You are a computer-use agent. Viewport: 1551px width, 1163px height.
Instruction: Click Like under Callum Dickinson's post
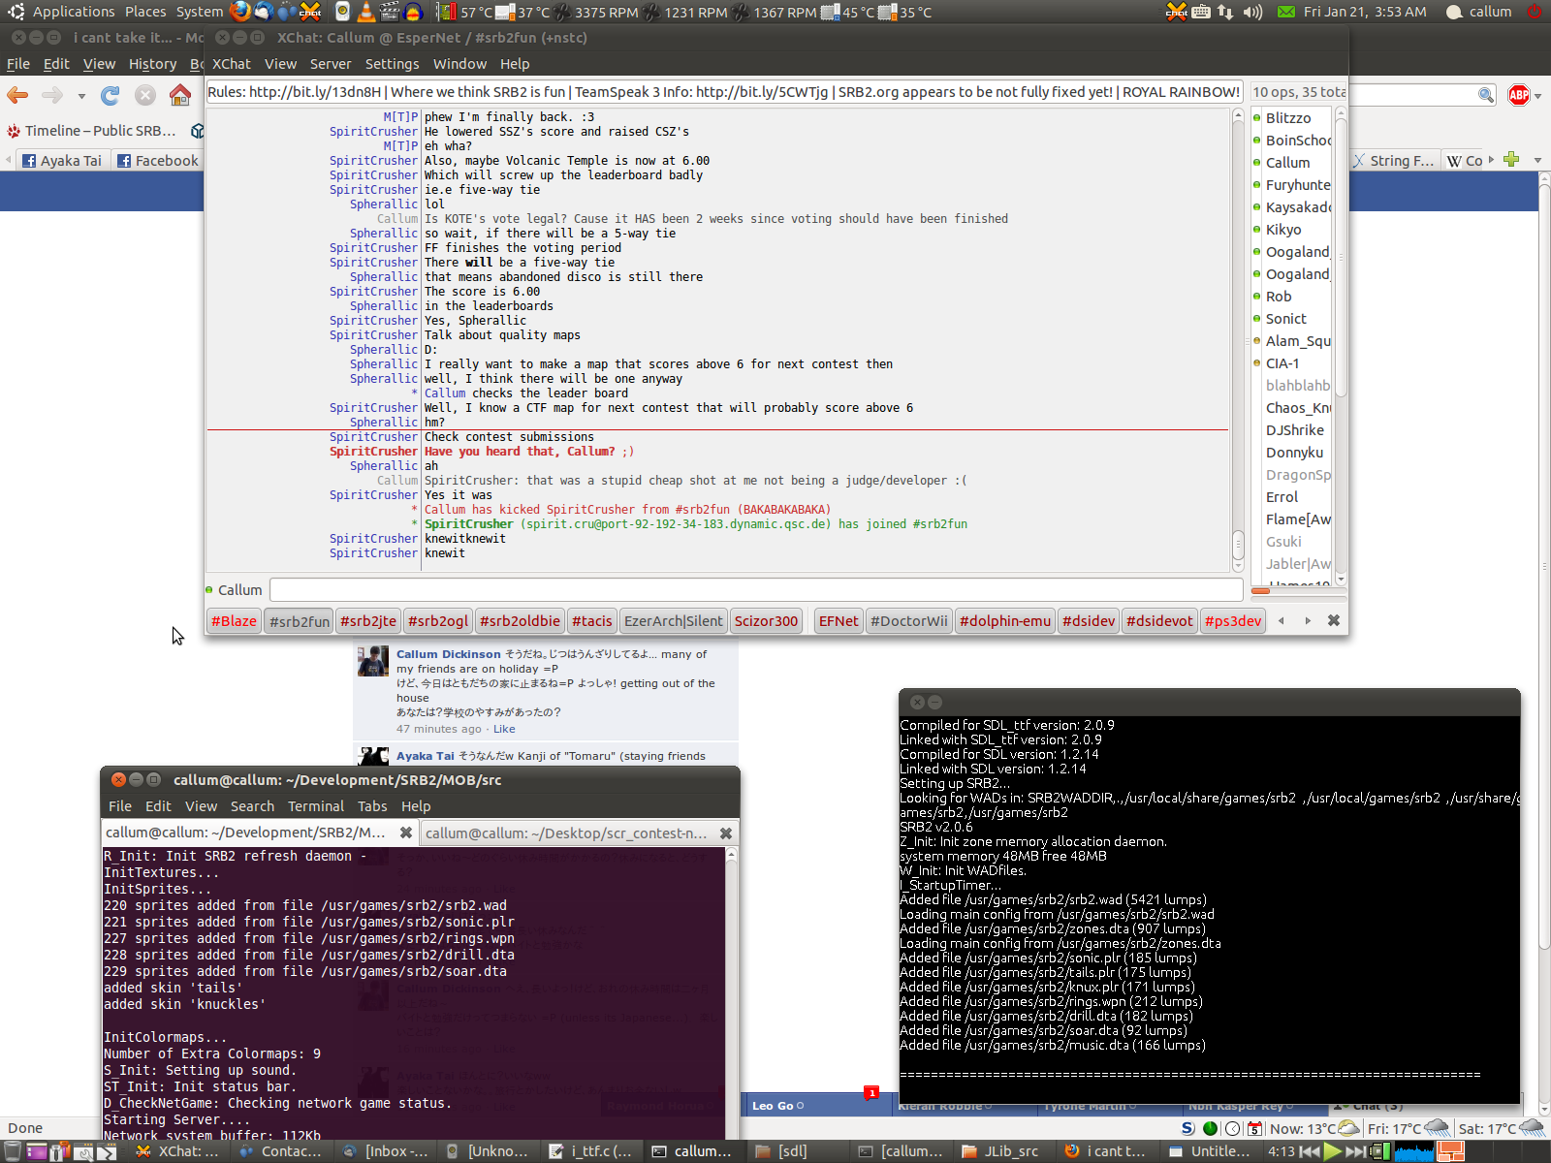[x=504, y=729]
